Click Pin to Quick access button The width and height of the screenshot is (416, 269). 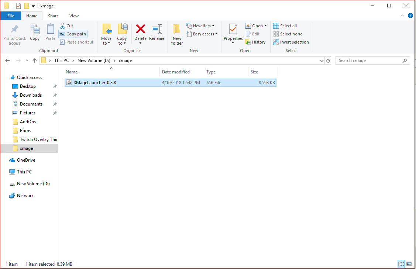[x=15, y=34]
